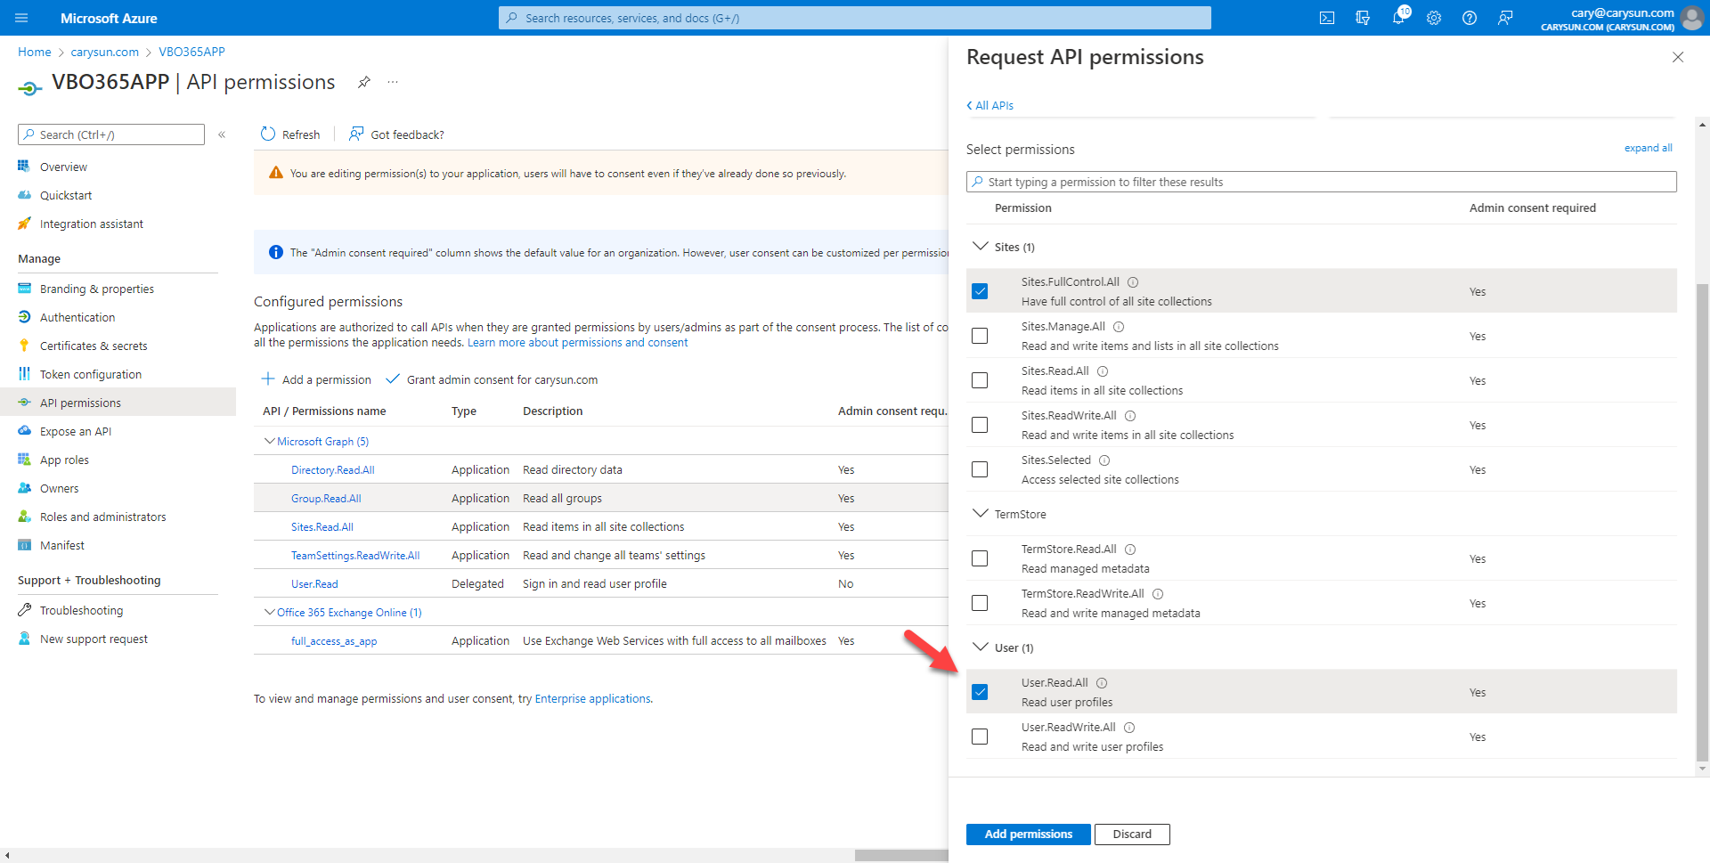This screenshot has width=1710, height=863.
Task: Enable the User.ReadWrite.All checkbox
Action: (x=980, y=737)
